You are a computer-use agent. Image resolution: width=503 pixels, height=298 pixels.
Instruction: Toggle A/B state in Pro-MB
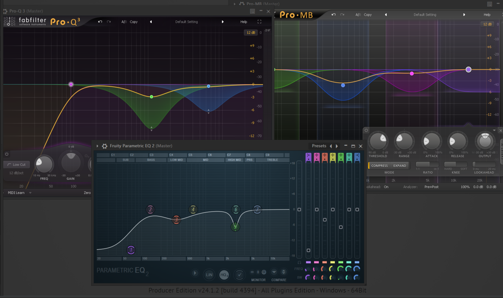click(358, 15)
